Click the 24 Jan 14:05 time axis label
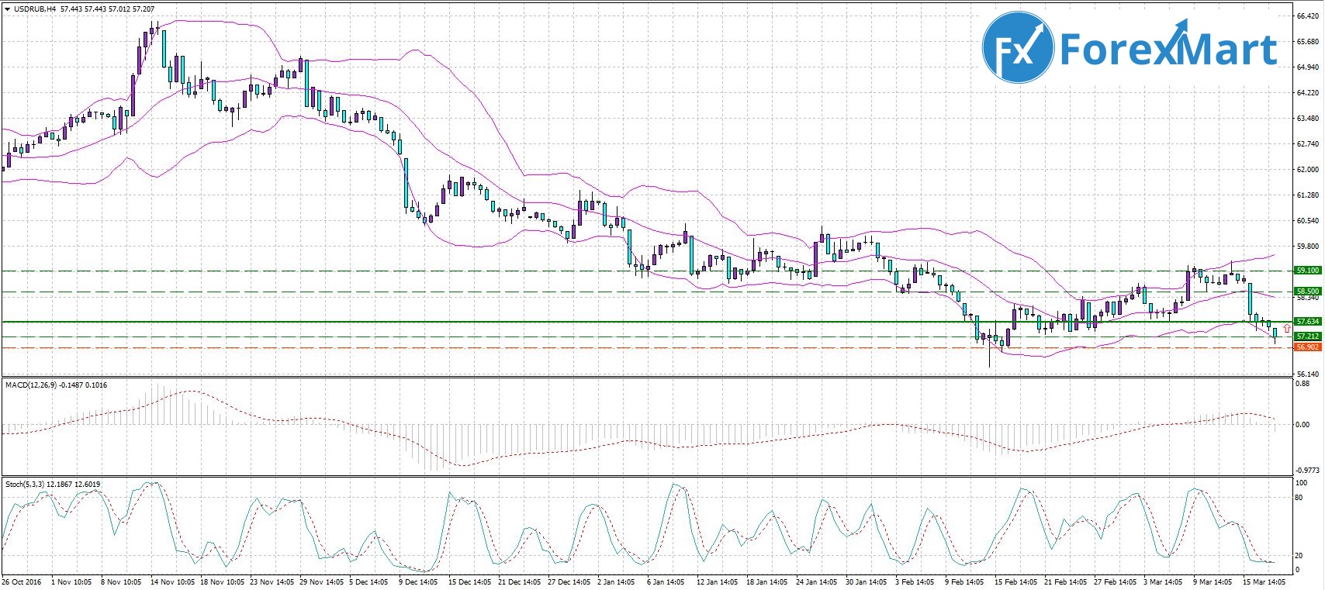 [816, 581]
